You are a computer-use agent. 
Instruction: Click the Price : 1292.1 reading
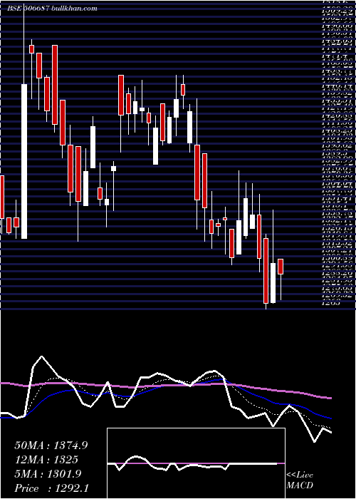[x=52, y=488]
